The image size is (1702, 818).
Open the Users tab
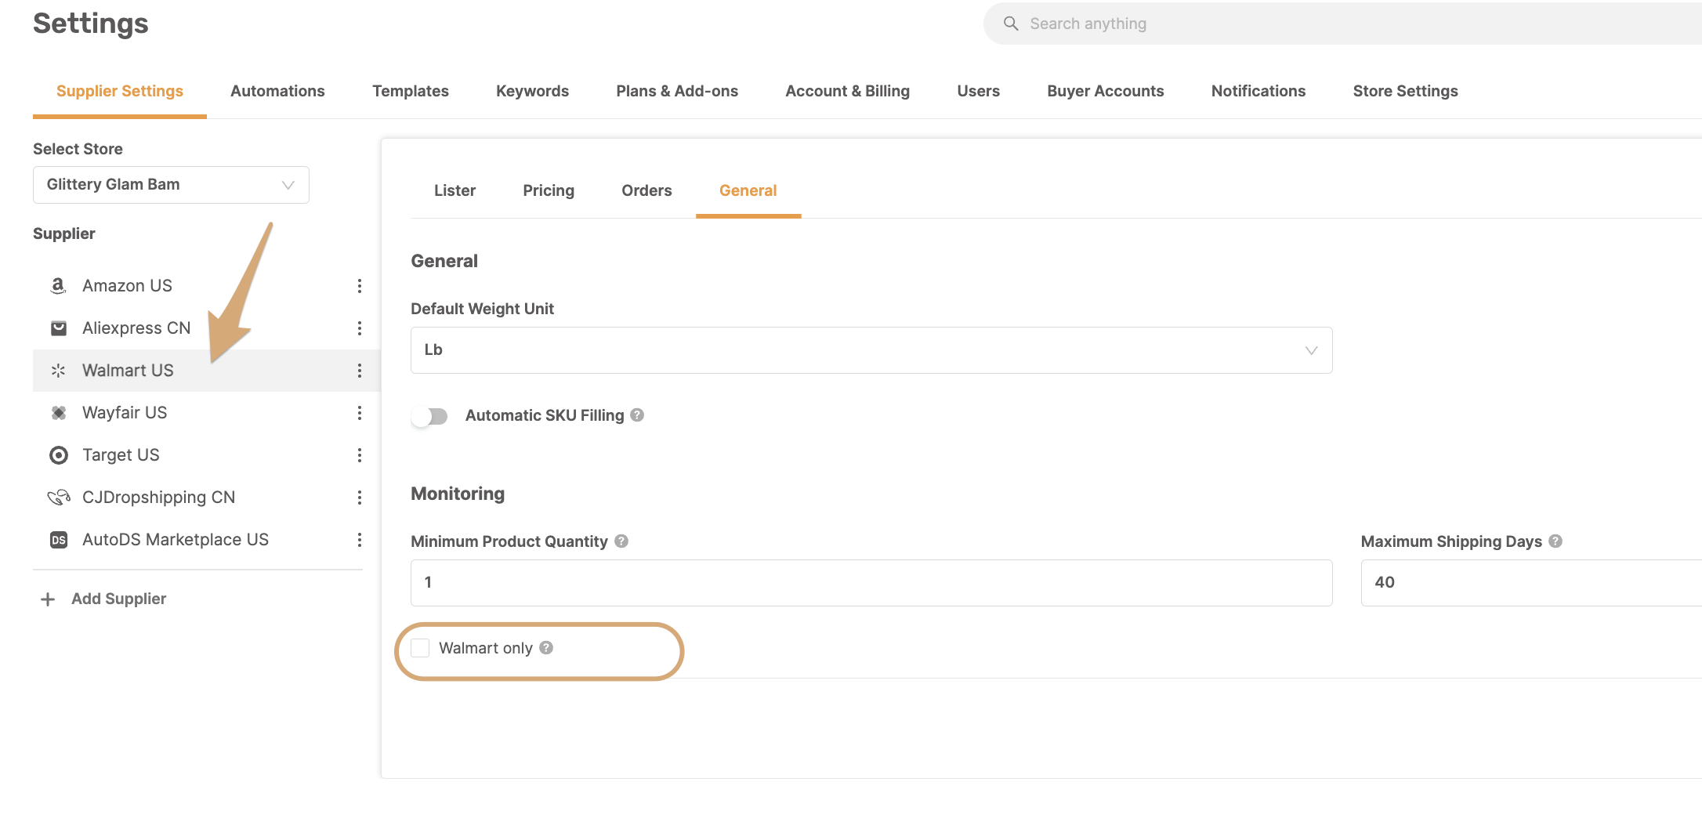pyautogui.click(x=978, y=91)
